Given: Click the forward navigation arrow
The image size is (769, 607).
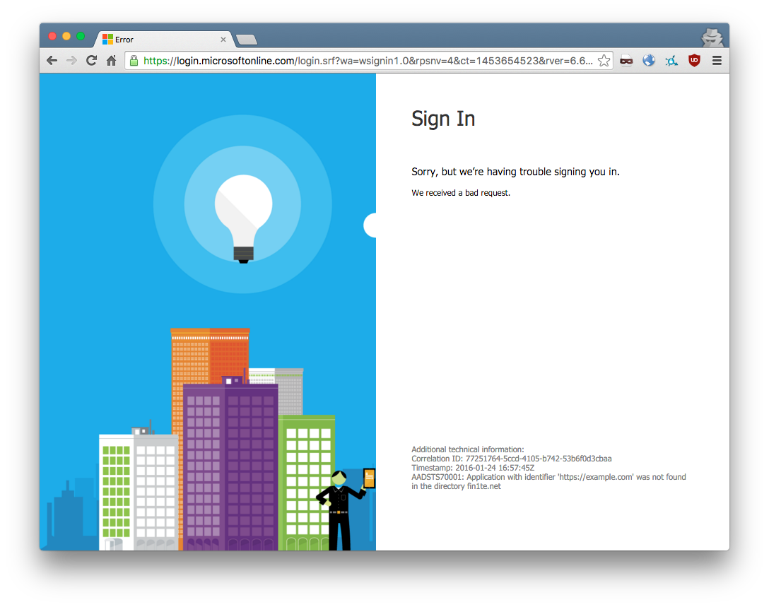Looking at the screenshot, I should (71, 61).
